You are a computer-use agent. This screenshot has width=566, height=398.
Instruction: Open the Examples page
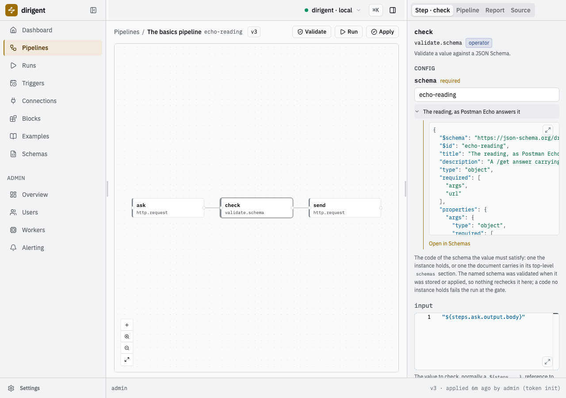point(53,136)
